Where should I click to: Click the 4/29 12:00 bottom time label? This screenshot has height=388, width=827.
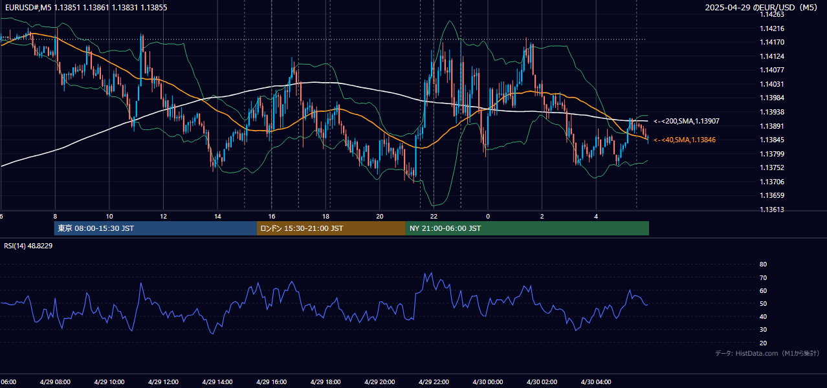[x=164, y=382]
